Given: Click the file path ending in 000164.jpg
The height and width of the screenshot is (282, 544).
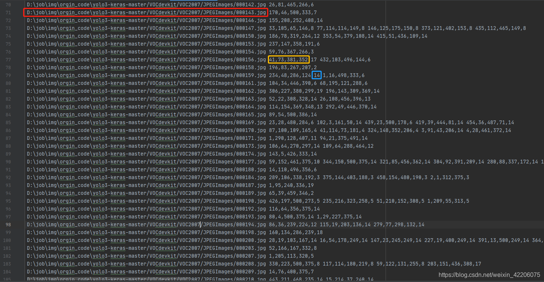Looking at the screenshot, I should tap(146, 107).
